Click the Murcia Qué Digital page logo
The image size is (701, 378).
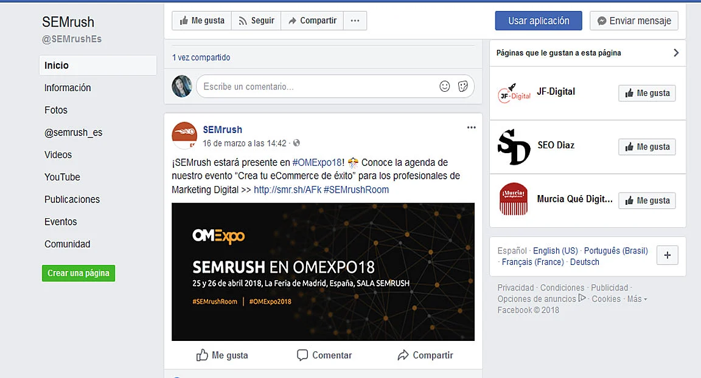pos(514,199)
